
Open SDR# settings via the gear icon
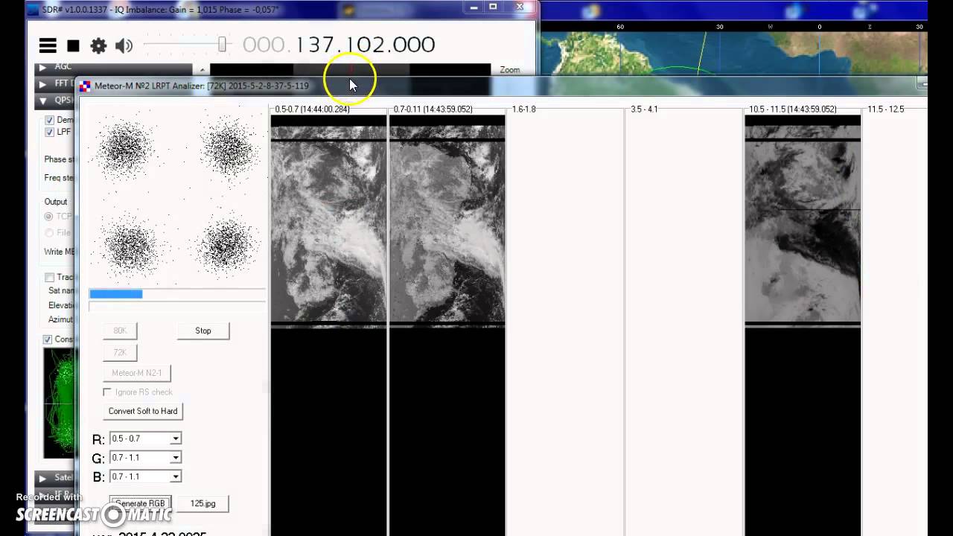pos(98,46)
